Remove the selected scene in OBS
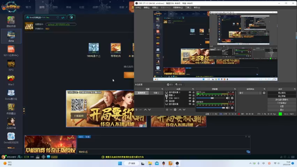Viewport: 297px width, 167px height. [x=141, y=109]
